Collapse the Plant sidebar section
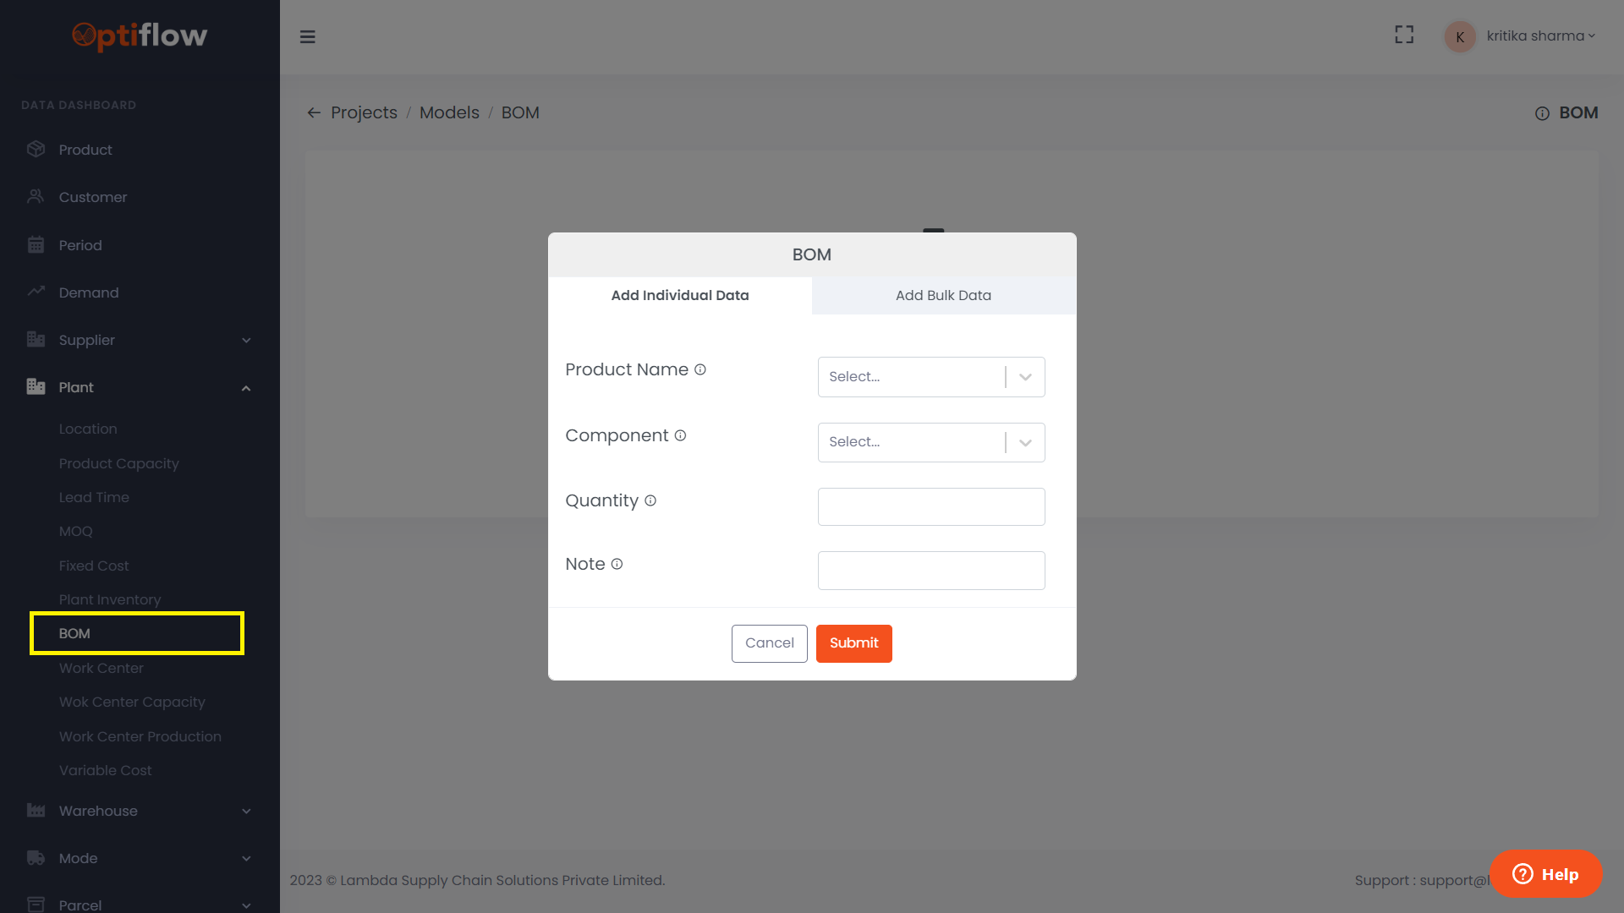Viewport: 1624px width, 913px height. click(246, 388)
